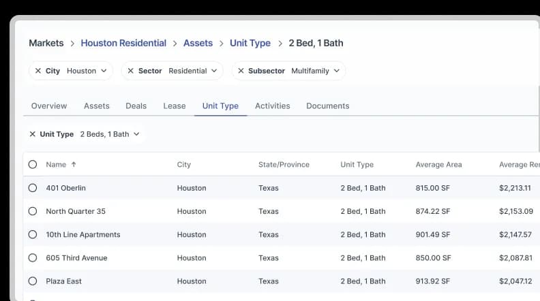Open the Sector Residential dropdown chevron
The image size is (540, 301).
pos(214,71)
